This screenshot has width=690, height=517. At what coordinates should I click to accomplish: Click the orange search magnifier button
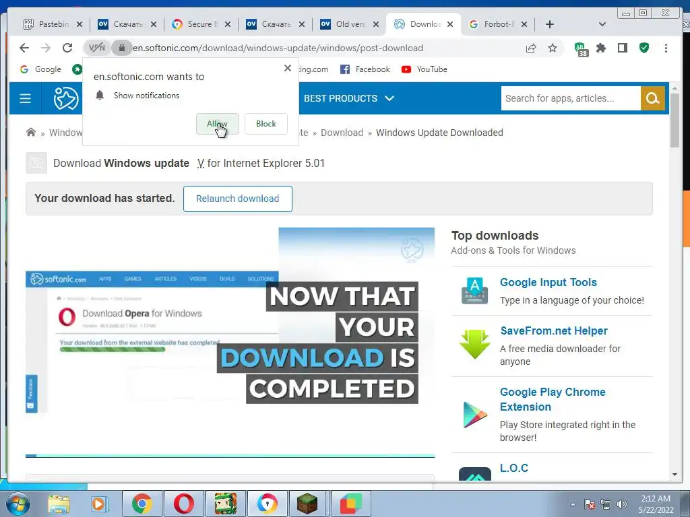[652, 98]
